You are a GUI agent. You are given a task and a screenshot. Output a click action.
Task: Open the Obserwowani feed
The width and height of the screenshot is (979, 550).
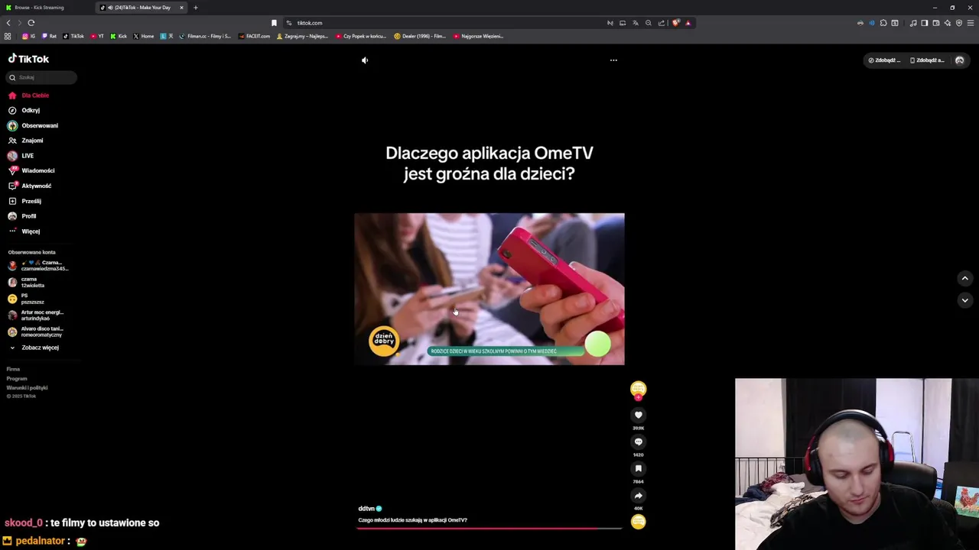point(33,125)
